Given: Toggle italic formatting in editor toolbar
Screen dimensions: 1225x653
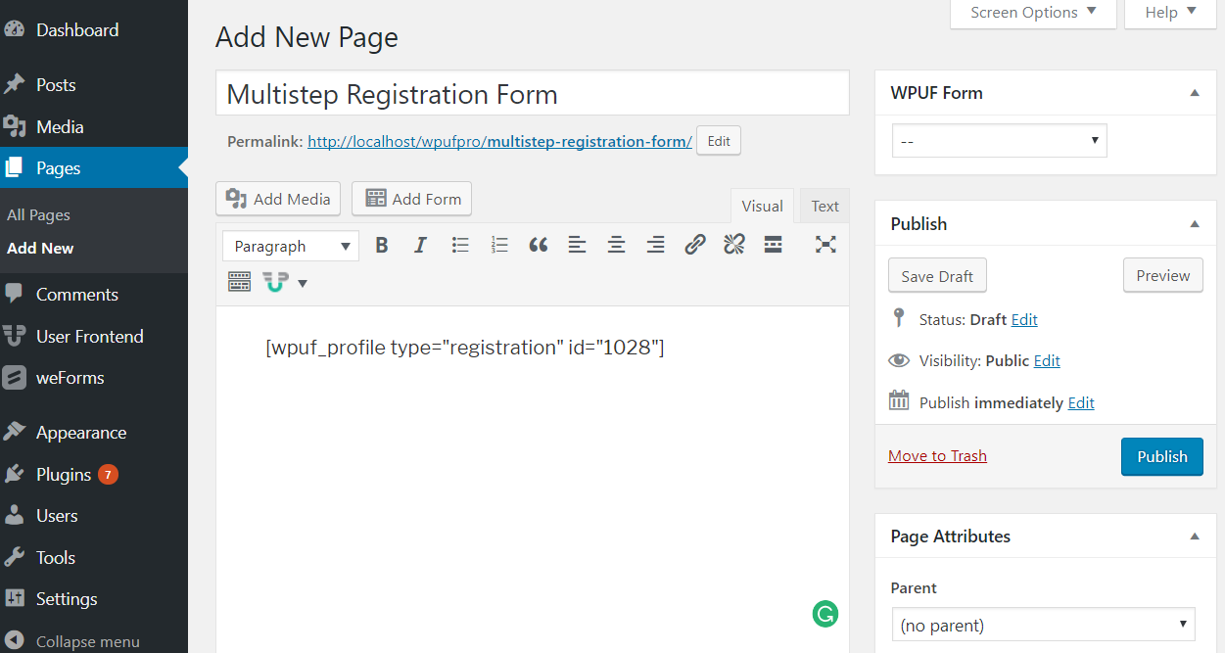Looking at the screenshot, I should pyautogui.click(x=420, y=246).
